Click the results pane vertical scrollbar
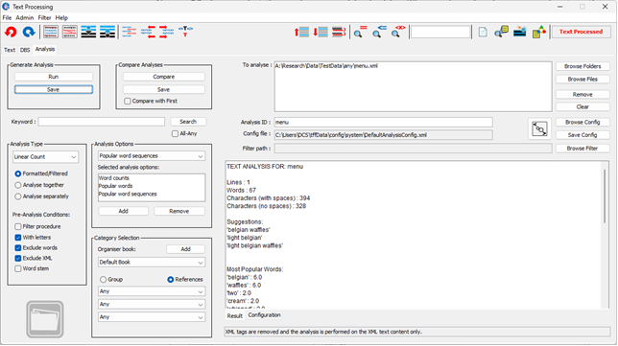 point(605,196)
